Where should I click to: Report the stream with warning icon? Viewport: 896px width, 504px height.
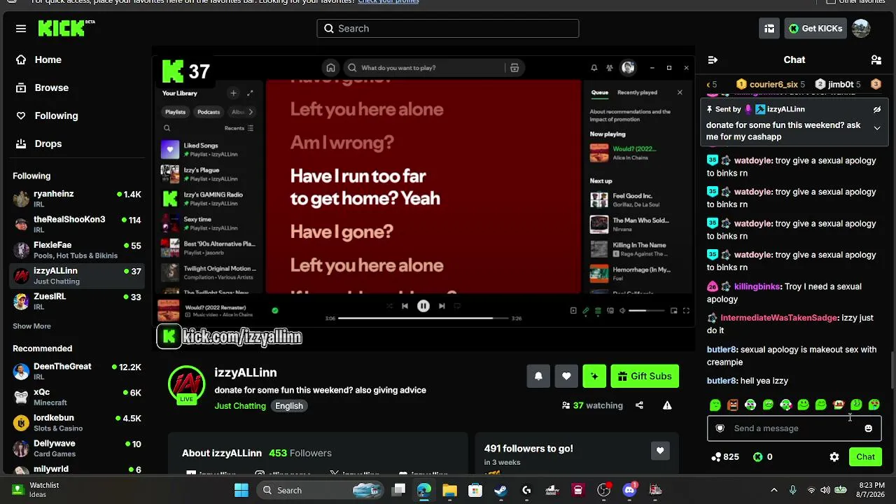coord(667,405)
